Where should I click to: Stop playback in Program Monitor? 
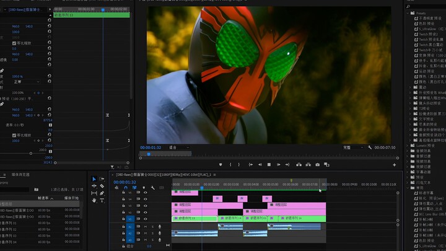click(269, 164)
